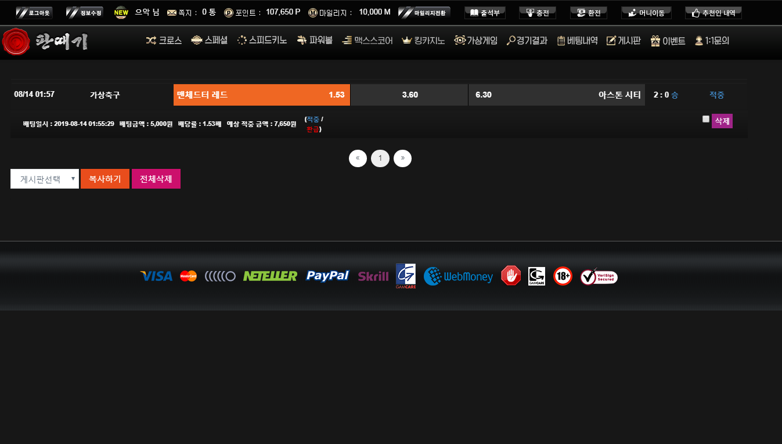The height and width of the screenshot is (444, 782).
Task: Click the 마일리지전환 conversion button
Action: point(424,13)
